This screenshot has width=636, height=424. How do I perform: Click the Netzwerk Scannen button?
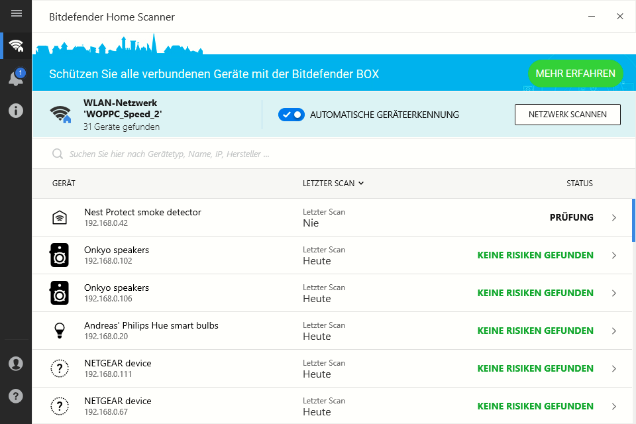(567, 115)
